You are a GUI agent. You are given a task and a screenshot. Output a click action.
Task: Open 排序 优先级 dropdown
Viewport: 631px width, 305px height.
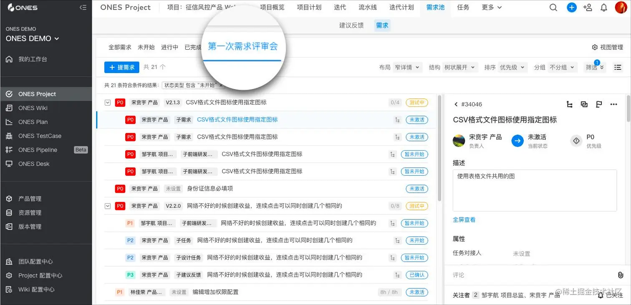(513, 67)
